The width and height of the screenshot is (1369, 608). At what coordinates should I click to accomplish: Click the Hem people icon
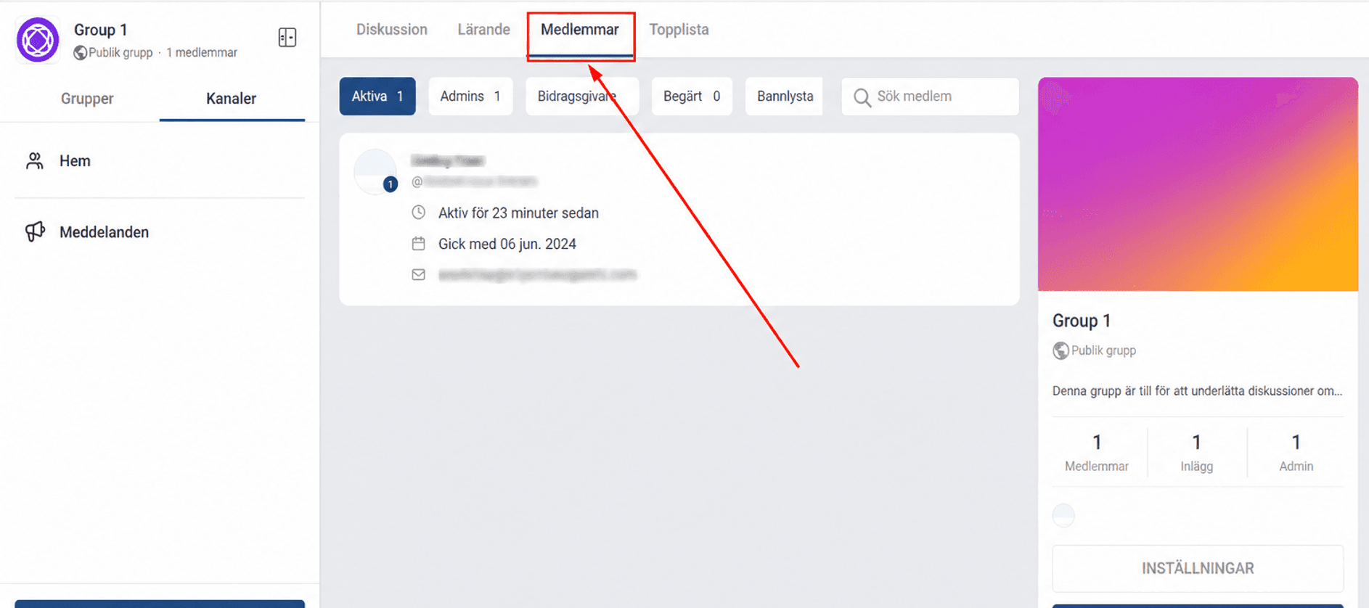pos(34,160)
